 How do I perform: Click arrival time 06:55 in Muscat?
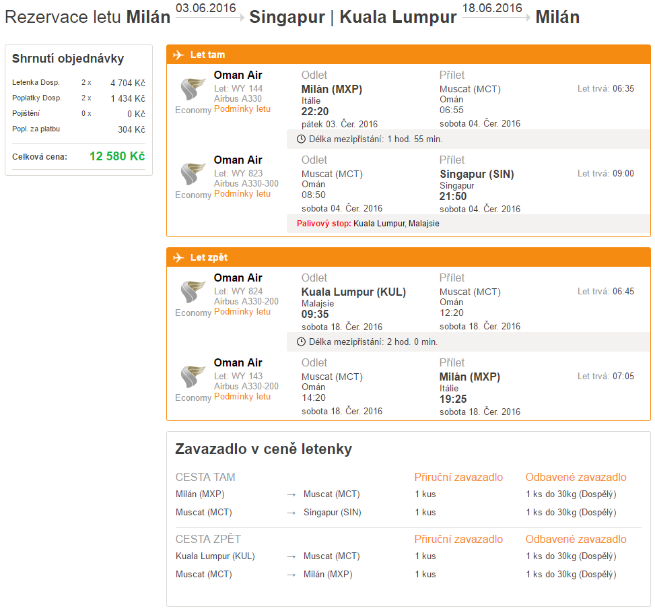452,110
